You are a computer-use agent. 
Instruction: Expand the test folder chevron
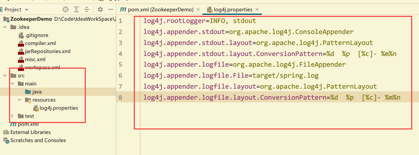[x=13, y=116]
